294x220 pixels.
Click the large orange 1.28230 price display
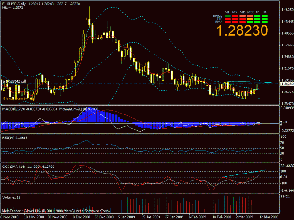[242, 30]
